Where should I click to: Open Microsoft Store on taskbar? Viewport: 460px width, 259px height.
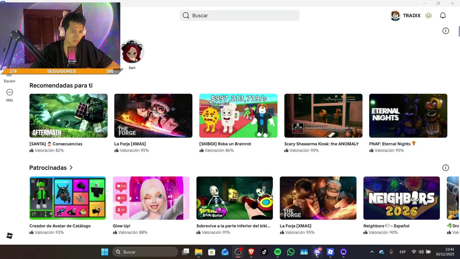click(x=212, y=252)
